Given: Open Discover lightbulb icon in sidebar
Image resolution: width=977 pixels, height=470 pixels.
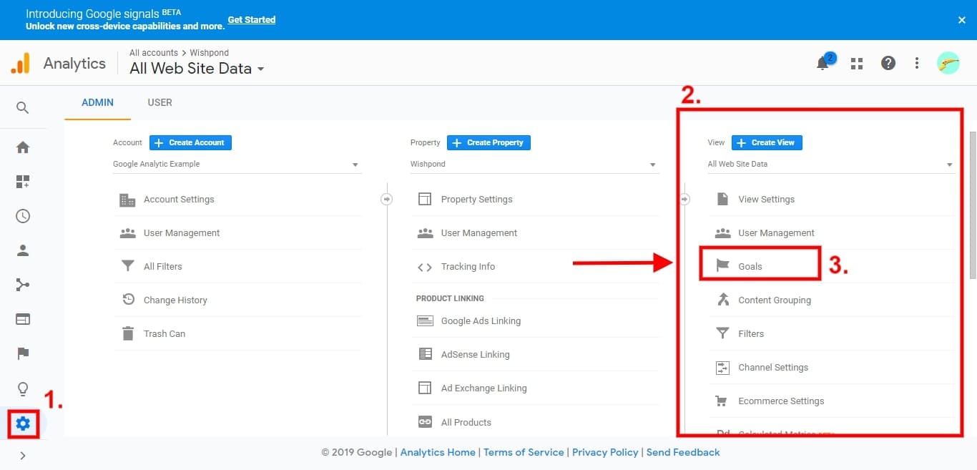Looking at the screenshot, I should 23,388.
